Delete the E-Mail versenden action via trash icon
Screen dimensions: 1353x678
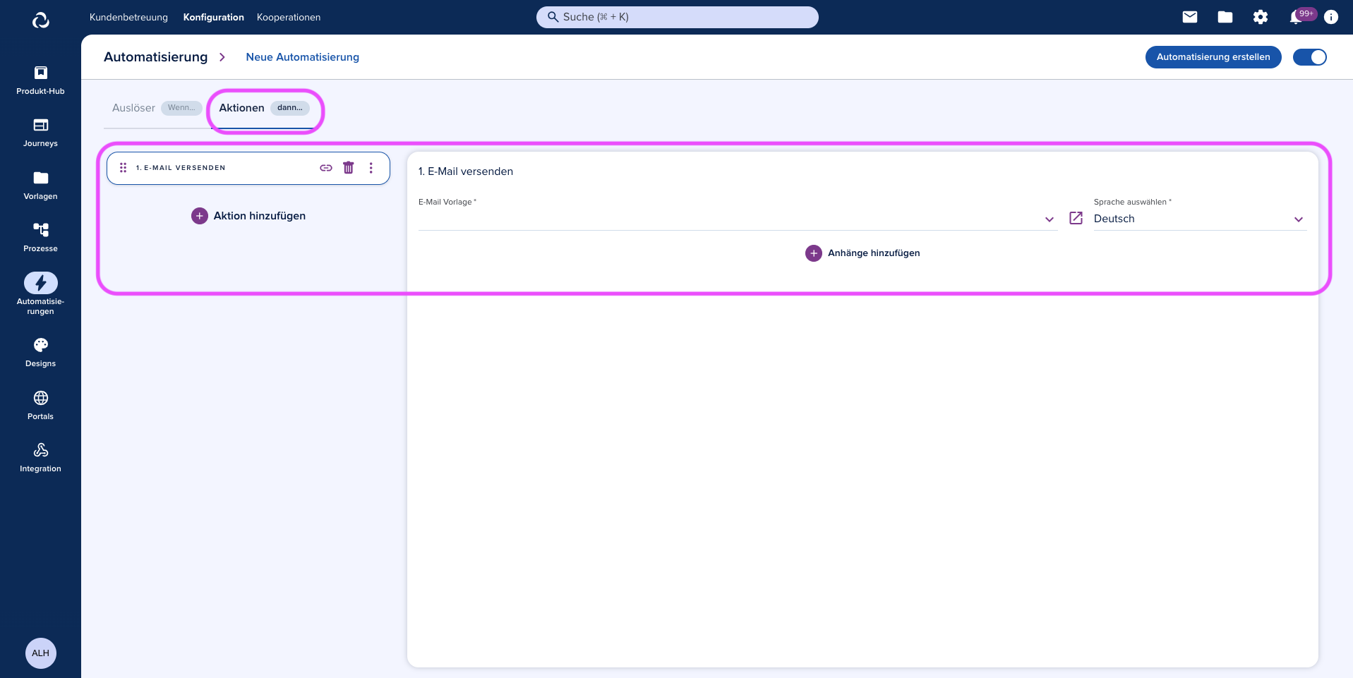point(349,168)
